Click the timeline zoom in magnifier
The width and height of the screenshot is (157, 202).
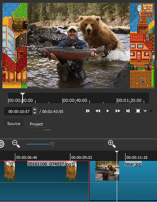click(112, 144)
